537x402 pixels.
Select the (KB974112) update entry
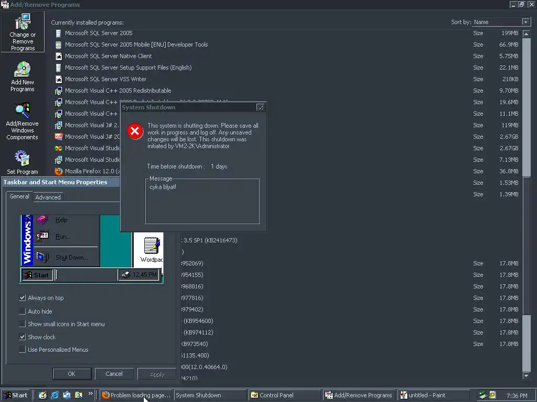[x=198, y=332]
